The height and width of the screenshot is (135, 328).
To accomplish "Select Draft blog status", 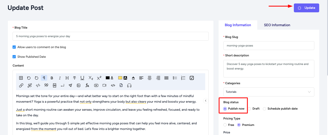I will 250,109.
